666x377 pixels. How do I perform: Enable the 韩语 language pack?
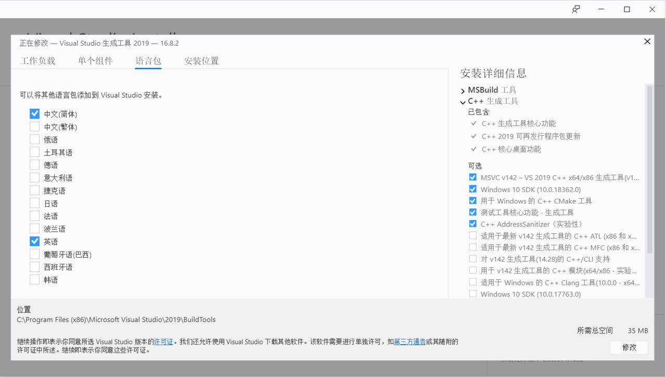pos(34,279)
